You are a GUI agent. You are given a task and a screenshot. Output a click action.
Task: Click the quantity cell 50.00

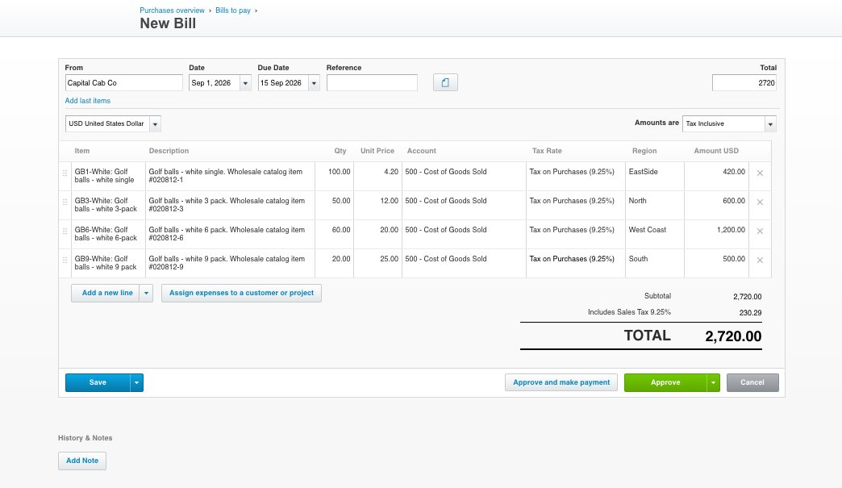pyautogui.click(x=335, y=205)
